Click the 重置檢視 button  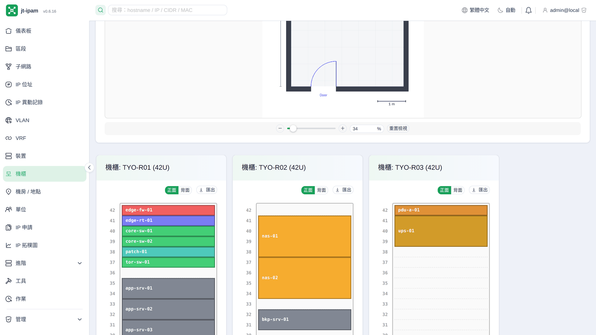point(398,128)
